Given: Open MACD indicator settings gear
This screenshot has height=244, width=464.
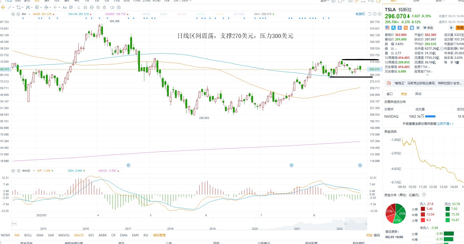Looking at the screenshot, I should tap(13, 171).
